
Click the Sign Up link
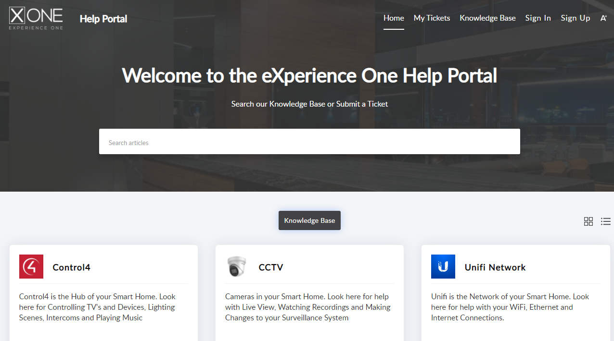tap(575, 18)
